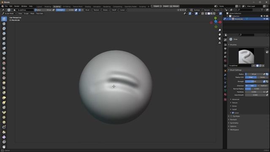270x152 pixels.
Task: Open the Render menu
Action: [17, 6]
